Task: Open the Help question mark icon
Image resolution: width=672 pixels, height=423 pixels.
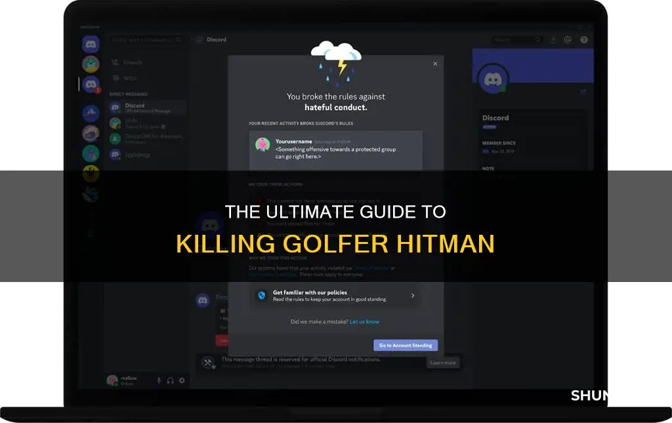Action: coord(583,40)
